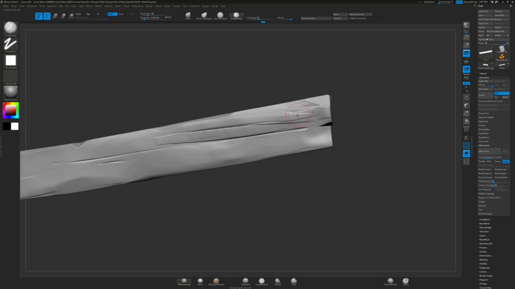
Task: Toggle Zadd mode
Action: [x=112, y=14]
